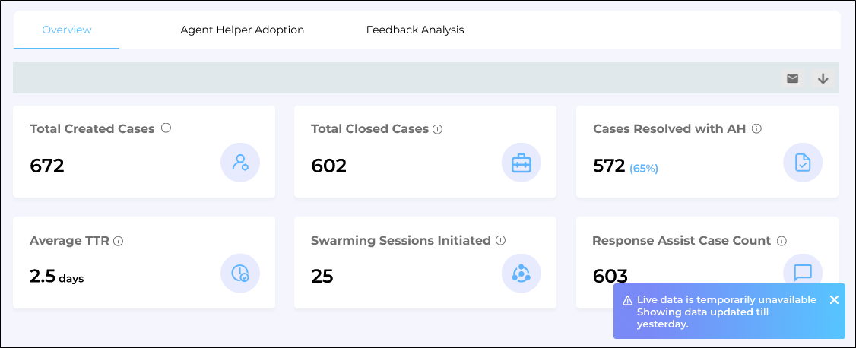The height and width of the screenshot is (348, 856).
Task: Click info icon next to Total Closed Cases
Action: [x=438, y=129]
